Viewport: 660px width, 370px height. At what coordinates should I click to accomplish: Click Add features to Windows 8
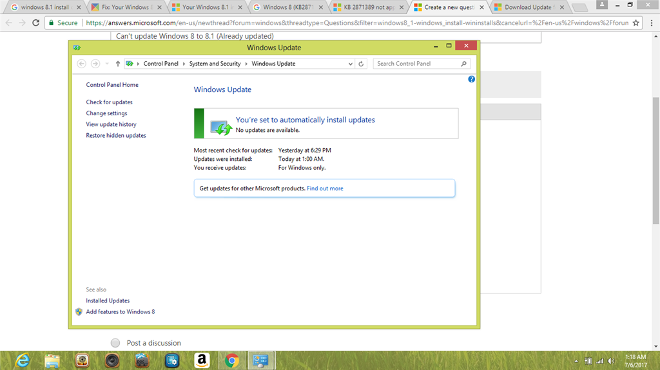coord(121,311)
